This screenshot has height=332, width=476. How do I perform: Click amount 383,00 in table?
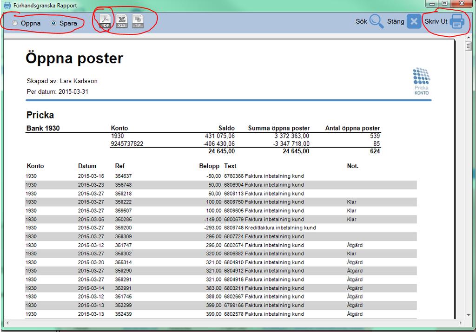click(214, 288)
